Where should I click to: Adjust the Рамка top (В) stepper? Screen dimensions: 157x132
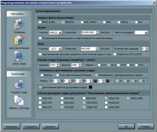69,81
